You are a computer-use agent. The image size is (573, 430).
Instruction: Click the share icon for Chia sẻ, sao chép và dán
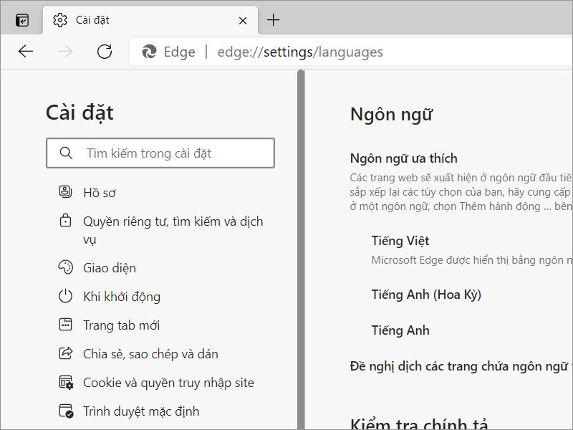click(65, 353)
